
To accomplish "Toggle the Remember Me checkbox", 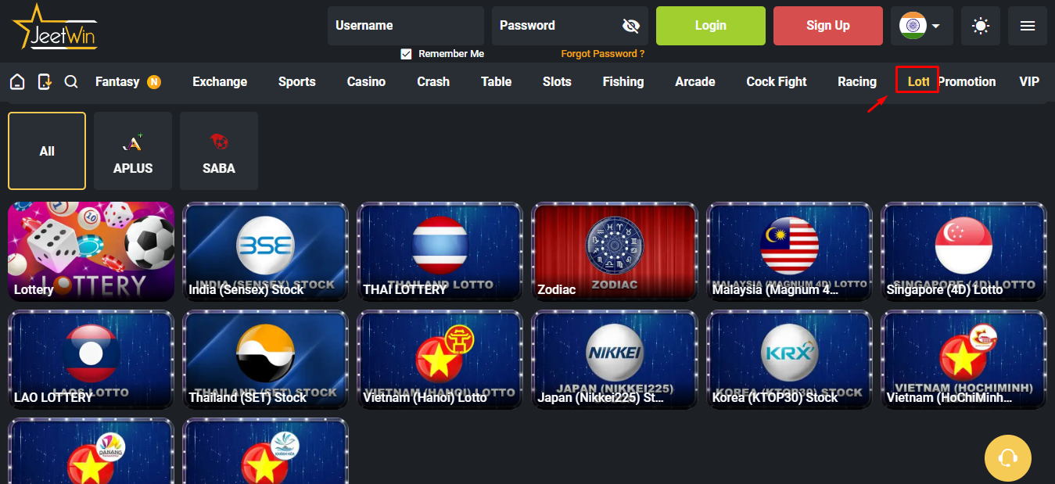I will coord(406,54).
